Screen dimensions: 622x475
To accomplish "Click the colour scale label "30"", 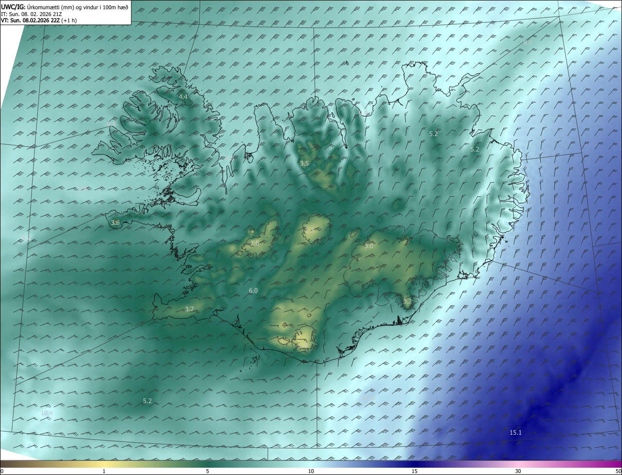I will click(x=518, y=471).
